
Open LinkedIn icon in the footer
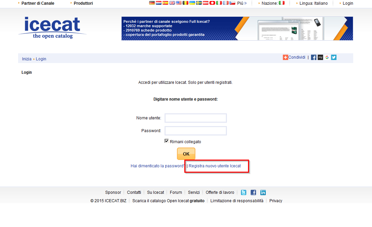(x=263, y=192)
